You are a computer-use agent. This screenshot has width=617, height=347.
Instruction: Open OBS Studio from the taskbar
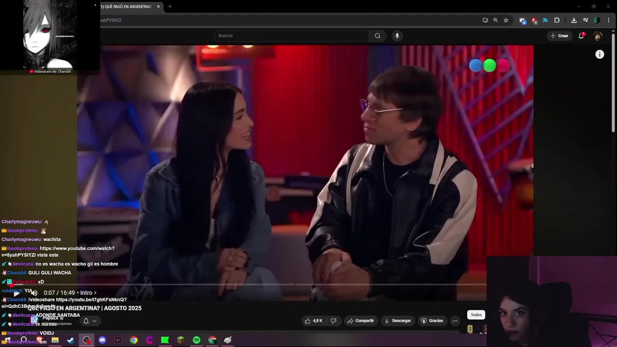point(86,340)
